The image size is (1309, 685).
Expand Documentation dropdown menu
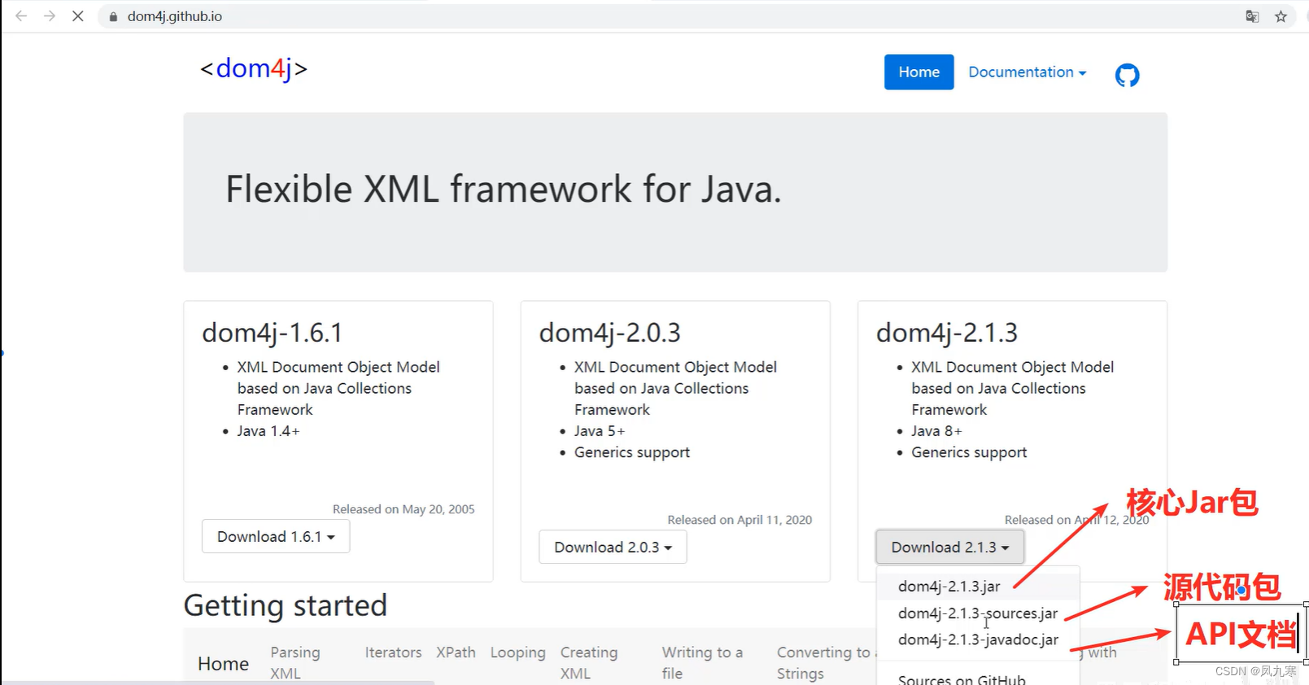pos(1028,72)
